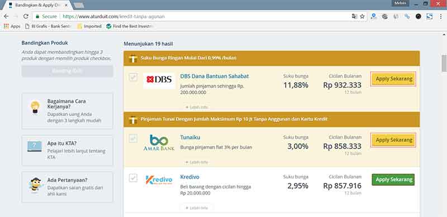Open the Apa itu KTA card

(67, 150)
